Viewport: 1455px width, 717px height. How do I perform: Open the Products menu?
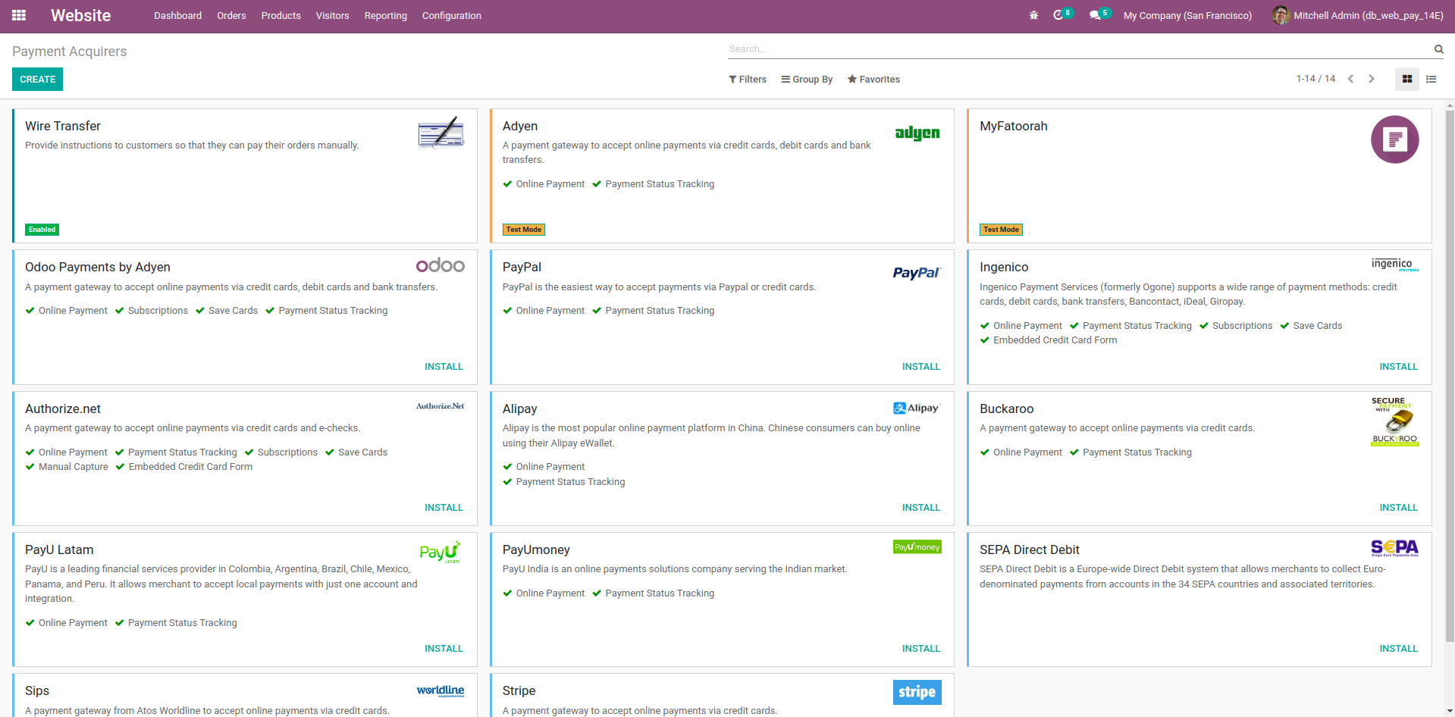pos(281,16)
